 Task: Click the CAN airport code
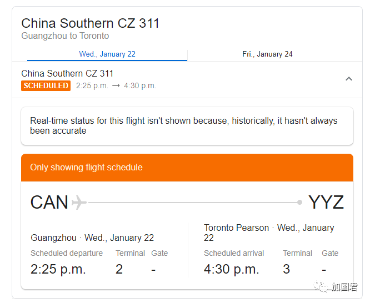49,203
